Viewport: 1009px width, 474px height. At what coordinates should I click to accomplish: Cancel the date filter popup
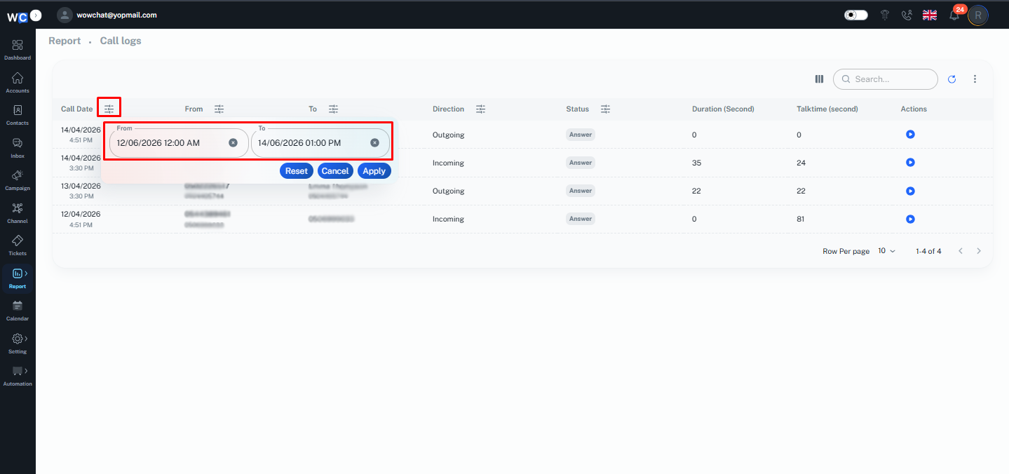[x=335, y=171]
